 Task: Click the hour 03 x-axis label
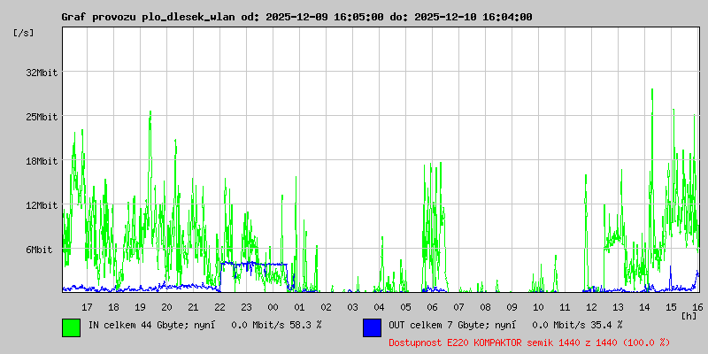(x=352, y=307)
